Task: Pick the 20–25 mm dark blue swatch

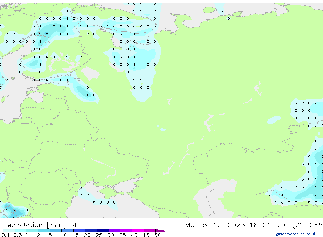Action: [x=91, y=231]
